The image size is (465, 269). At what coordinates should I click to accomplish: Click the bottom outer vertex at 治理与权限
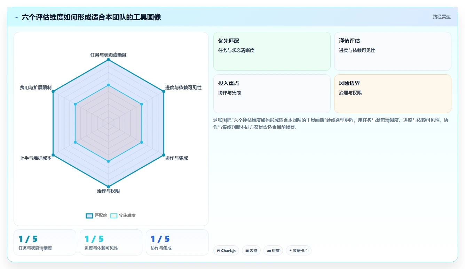[108, 187]
